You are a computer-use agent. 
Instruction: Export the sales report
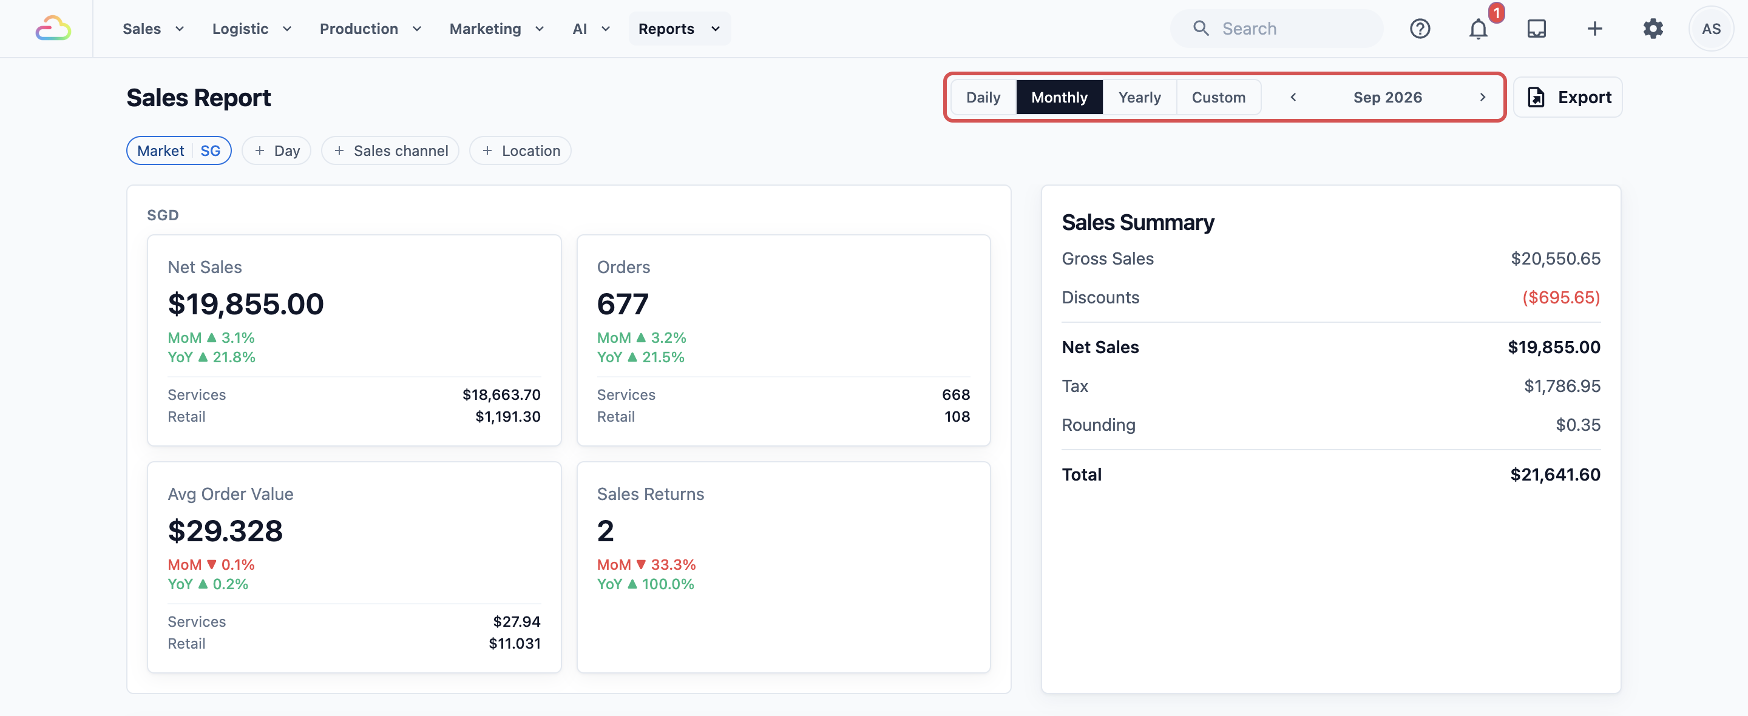[x=1568, y=97]
